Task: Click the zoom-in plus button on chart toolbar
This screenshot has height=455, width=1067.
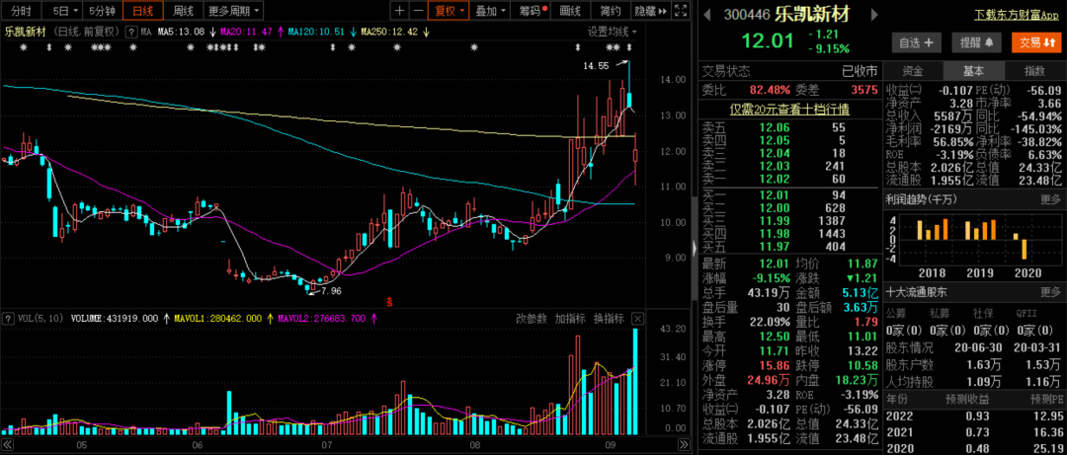Action: point(399,11)
